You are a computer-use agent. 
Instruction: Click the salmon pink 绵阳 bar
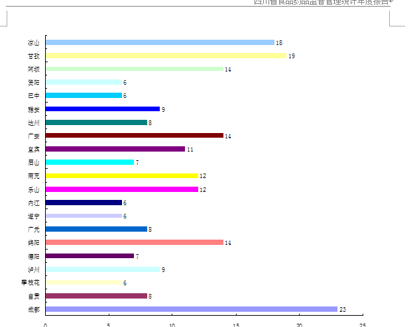(134, 242)
